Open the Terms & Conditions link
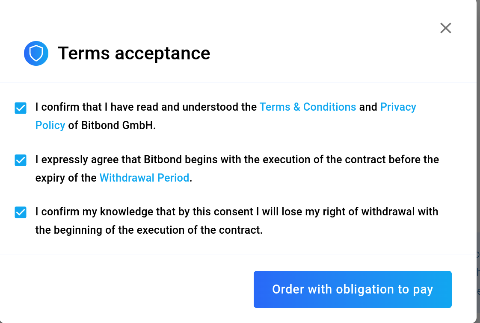This screenshot has width=480, height=323. pyautogui.click(x=308, y=107)
